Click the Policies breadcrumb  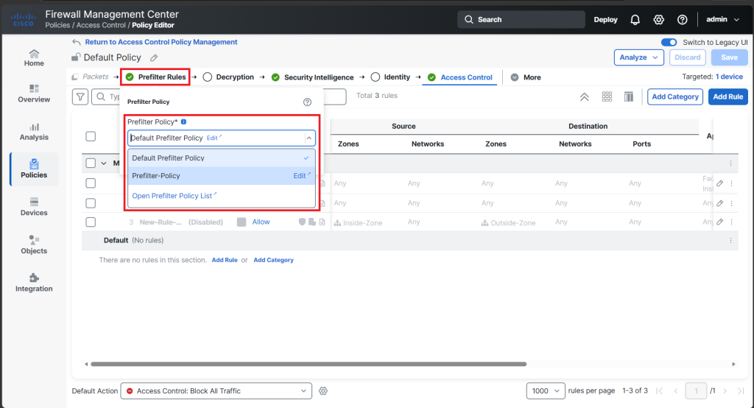pyautogui.click(x=57, y=25)
